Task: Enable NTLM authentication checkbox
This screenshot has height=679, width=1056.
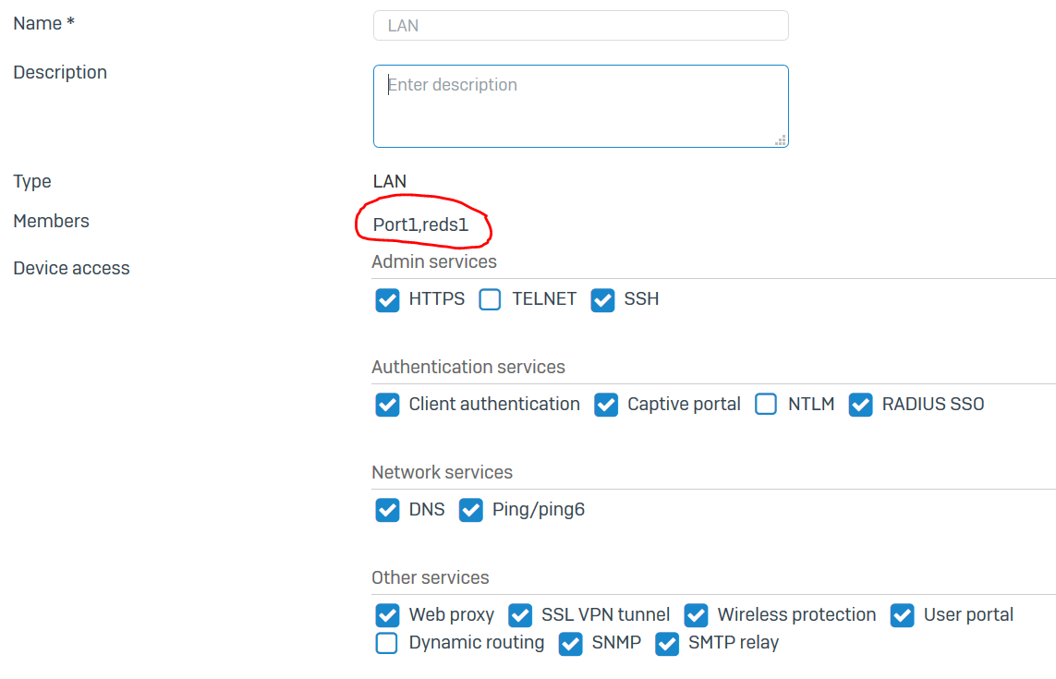Action: (x=766, y=406)
